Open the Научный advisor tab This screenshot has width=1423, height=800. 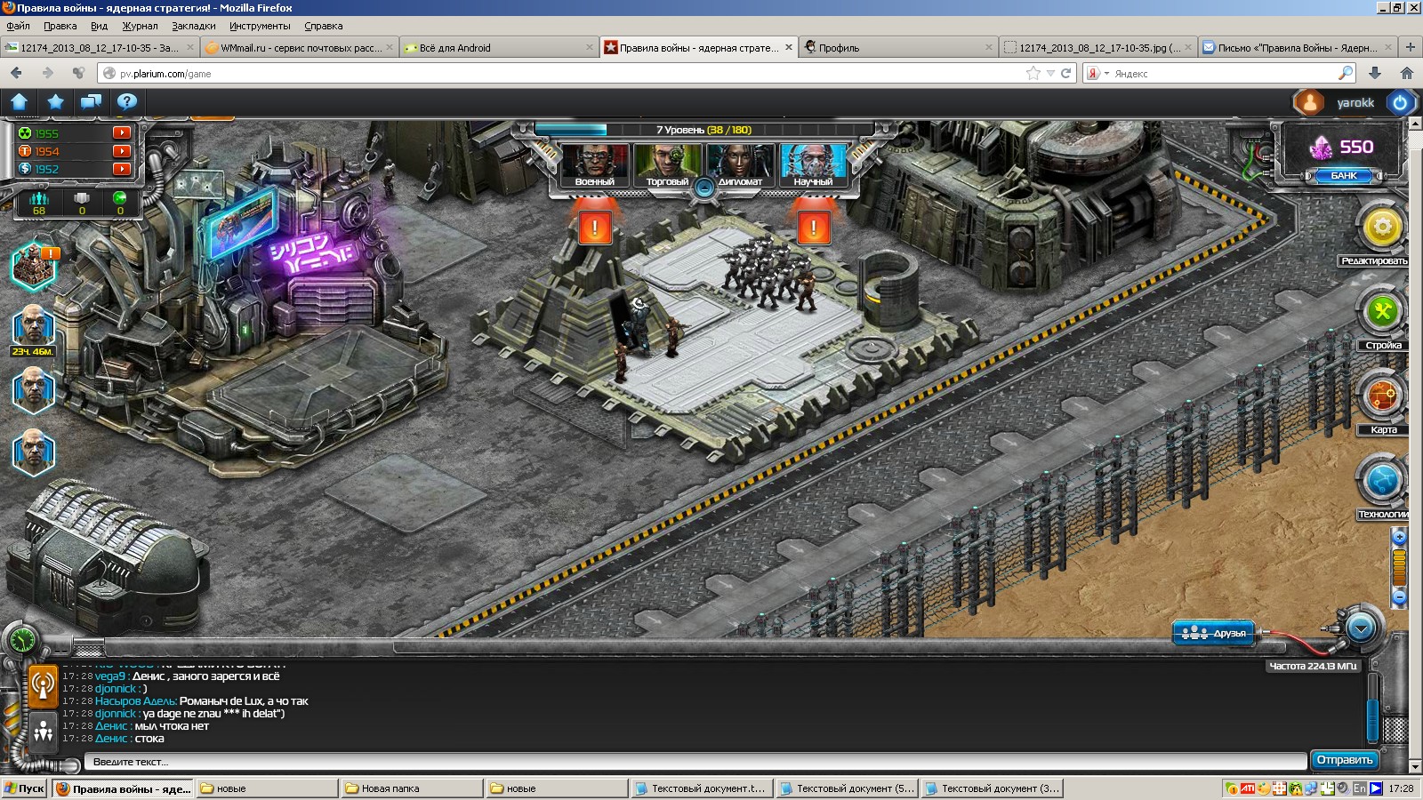click(813, 166)
